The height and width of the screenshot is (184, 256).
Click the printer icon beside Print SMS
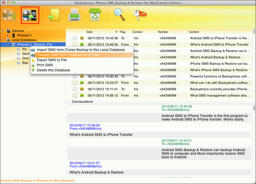(33, 65)
